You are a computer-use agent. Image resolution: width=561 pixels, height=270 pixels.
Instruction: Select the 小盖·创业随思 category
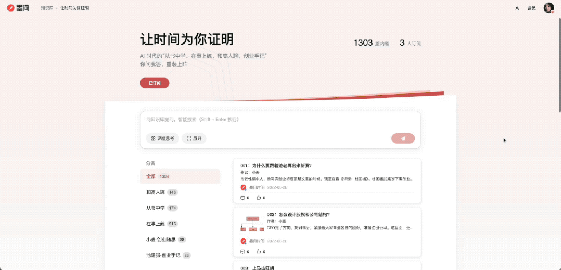click(180, 239)
